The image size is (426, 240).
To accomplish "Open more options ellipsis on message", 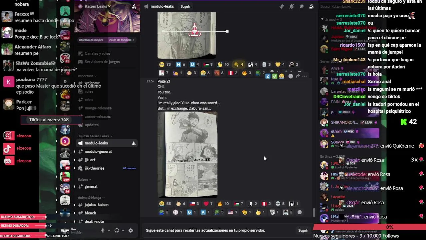I will 305,76.
